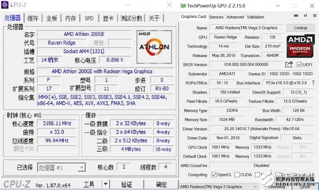Image resolution: width=319 pixels, height=190 pixels.
Task: Click the CPU name field AMD Athlon 200GE
Action: (x=84, y=34)
